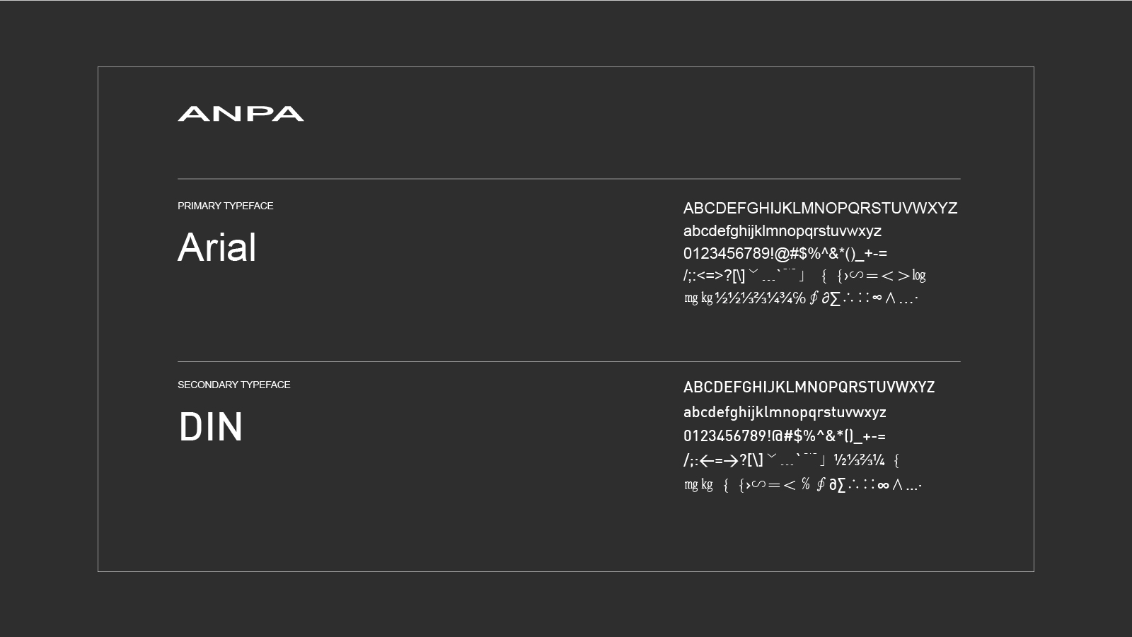This screenshot has width=1132, height=637.
Task: Select the Arial digits and symbols line
Action: click(x=785, y=254)
